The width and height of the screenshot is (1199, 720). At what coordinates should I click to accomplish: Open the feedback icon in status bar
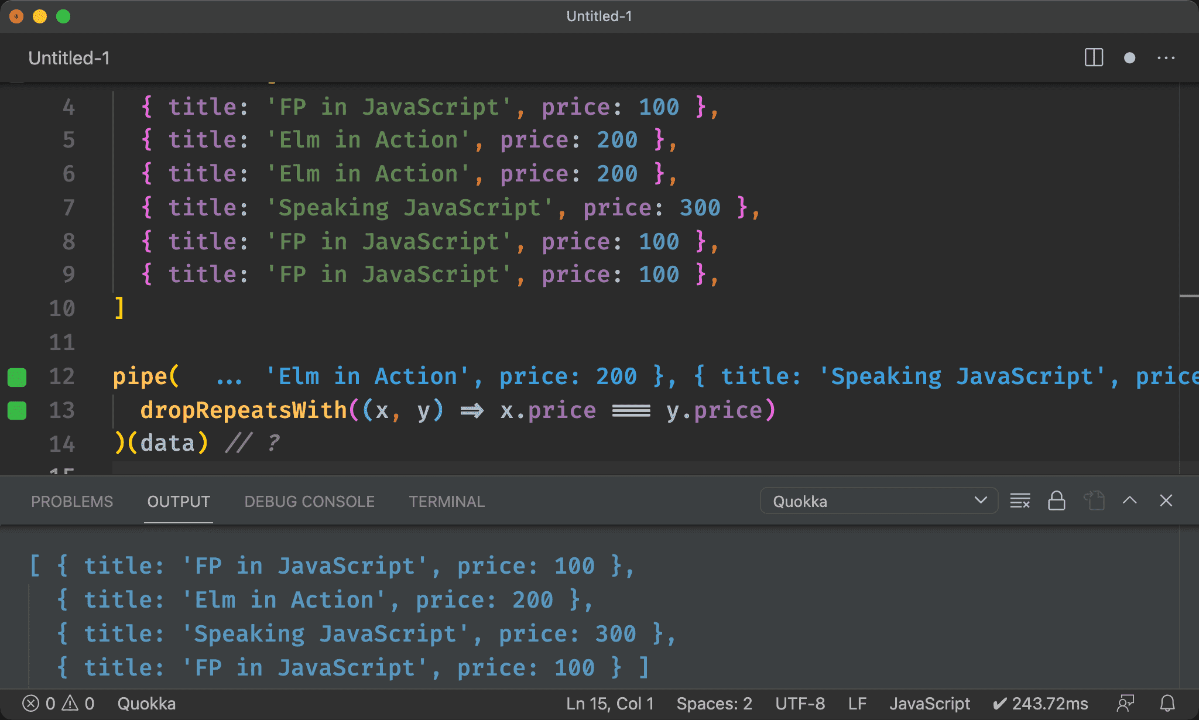point(1125,704)
